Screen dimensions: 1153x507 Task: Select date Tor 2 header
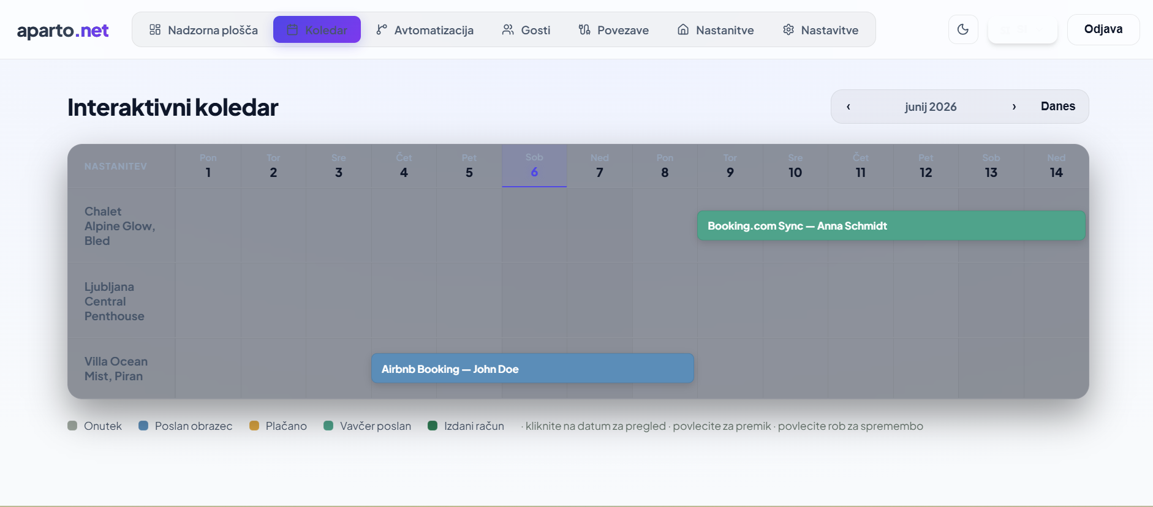point(273,166)
